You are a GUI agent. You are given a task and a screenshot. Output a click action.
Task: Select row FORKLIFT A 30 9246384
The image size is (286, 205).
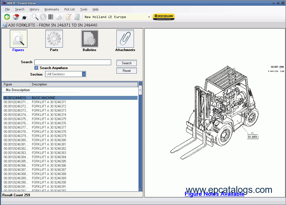point(71,157)
